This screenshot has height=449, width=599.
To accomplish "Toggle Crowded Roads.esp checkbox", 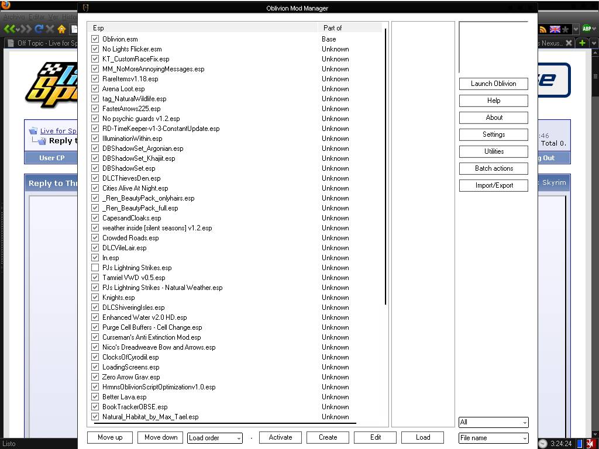I will click(x=95, y=238).
